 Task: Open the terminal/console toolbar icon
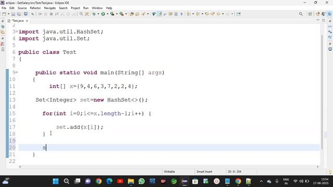25,14
